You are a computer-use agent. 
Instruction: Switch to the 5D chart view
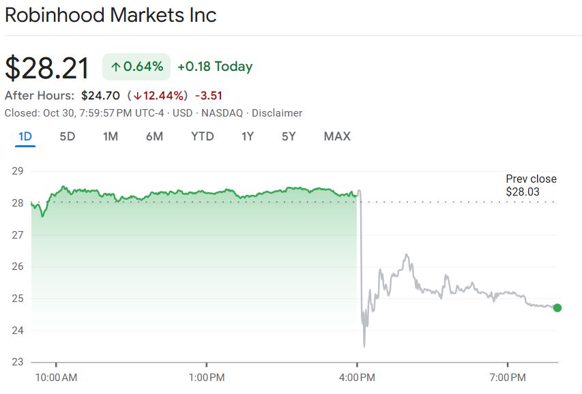click(x=68, y=136)
